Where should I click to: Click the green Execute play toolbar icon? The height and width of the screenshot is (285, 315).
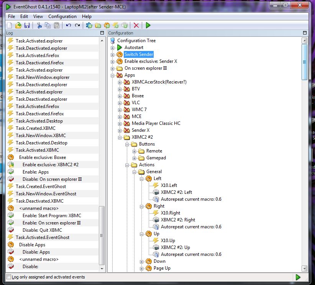(148, 25)
